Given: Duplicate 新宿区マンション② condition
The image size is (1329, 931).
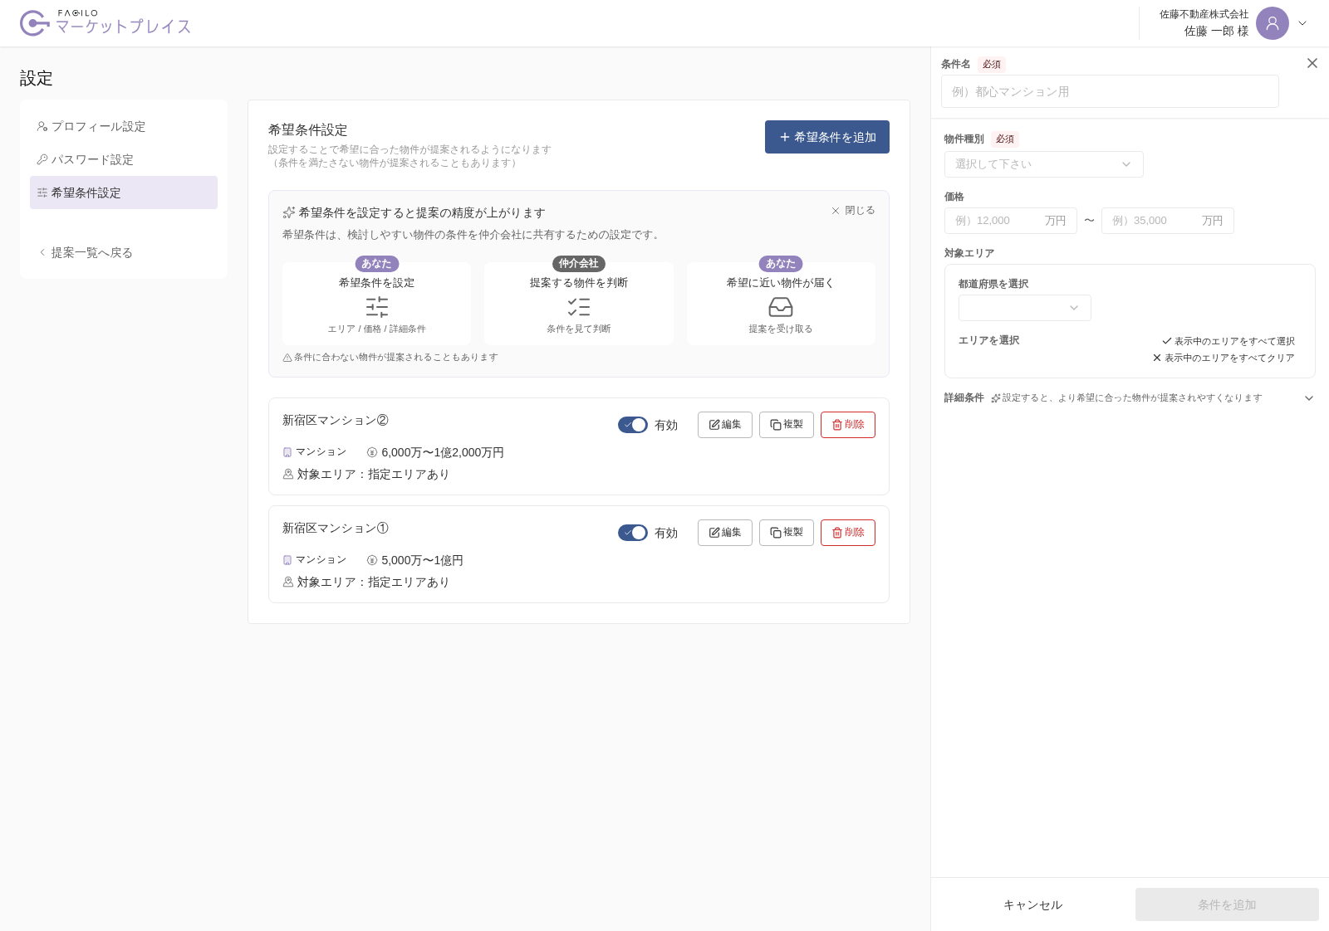Looking at the screenshot, I should (x=787, y=425).
